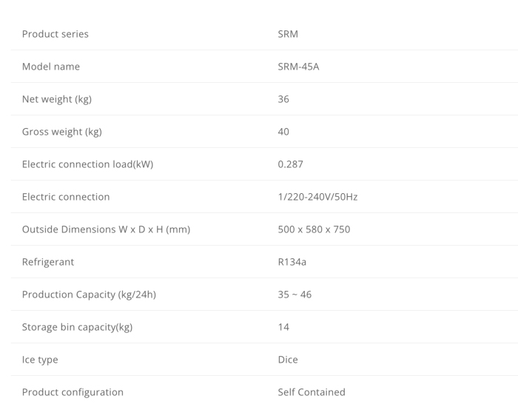This screenshot has height=407, width=518.
Task: Click the Net weight (kg) label
Action: [x=57, y=99]
